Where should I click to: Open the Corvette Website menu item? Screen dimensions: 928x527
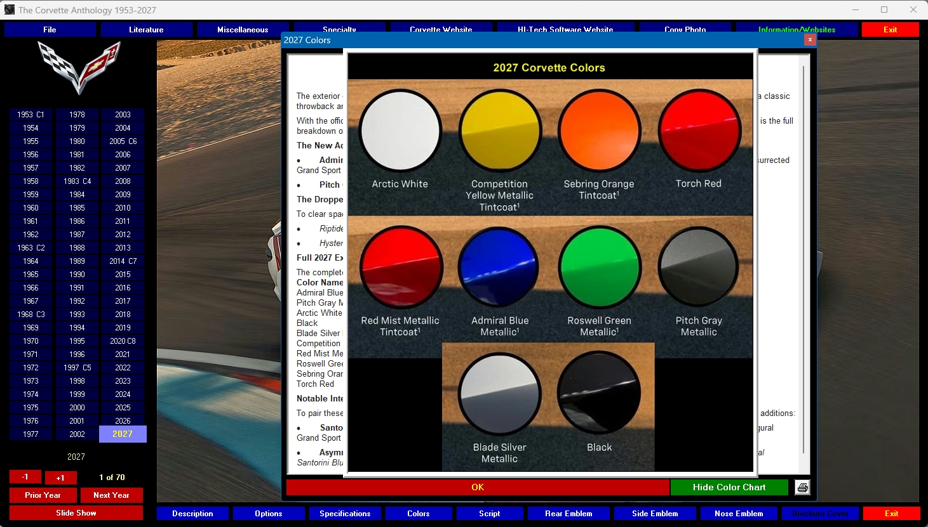[x=441, y=30]
